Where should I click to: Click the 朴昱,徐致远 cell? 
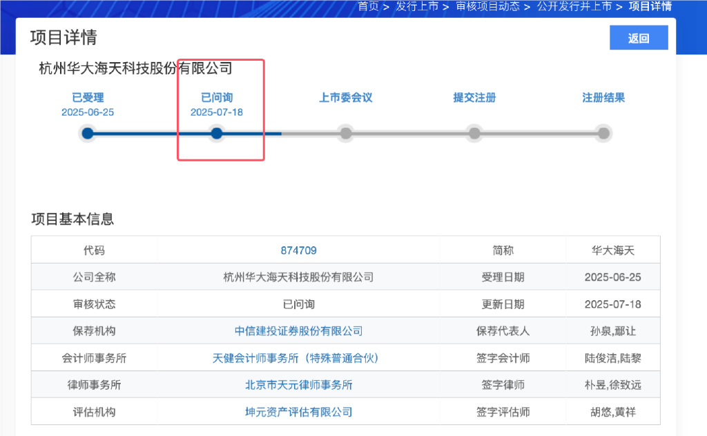pyautogui.click(x=613, y=385)
